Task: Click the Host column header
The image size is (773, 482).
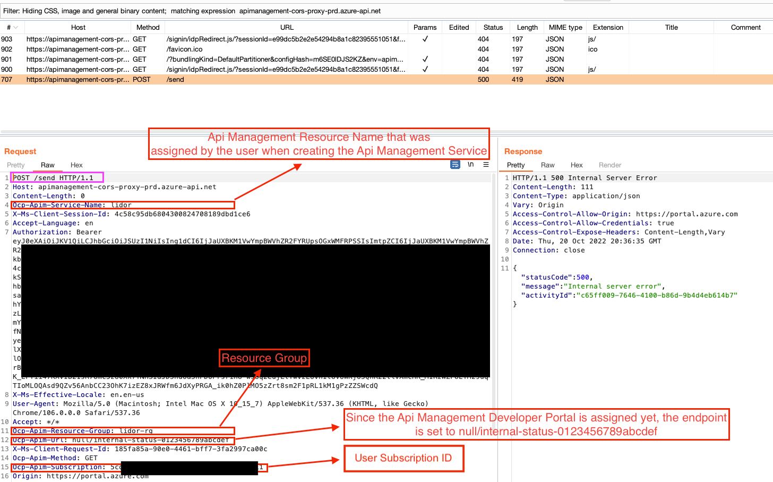Action: click(x=78, y=27)
